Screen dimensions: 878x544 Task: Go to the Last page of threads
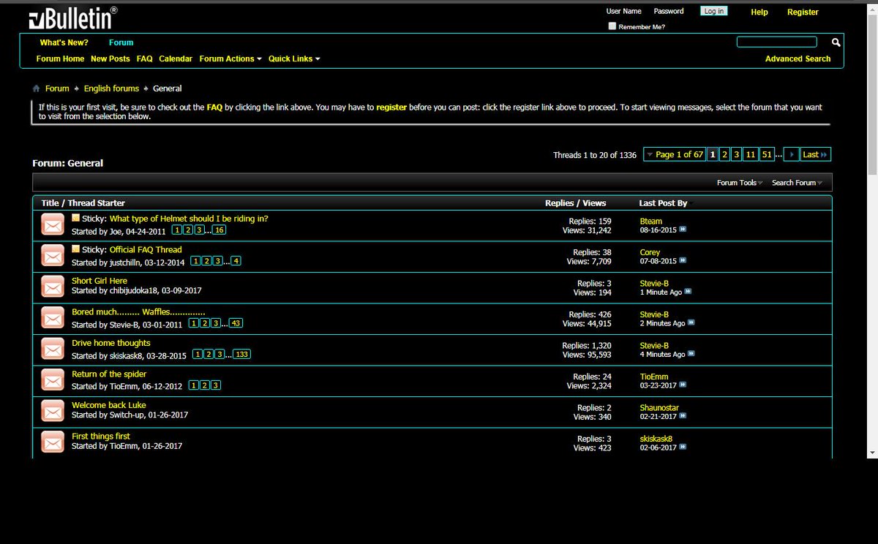(815, 154)
